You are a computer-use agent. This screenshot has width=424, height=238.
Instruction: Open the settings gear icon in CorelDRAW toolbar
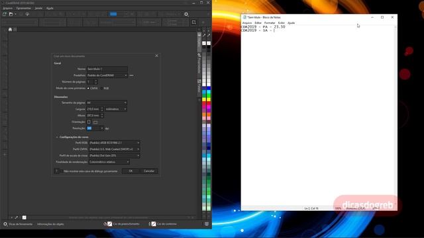[x=186, y=14]
